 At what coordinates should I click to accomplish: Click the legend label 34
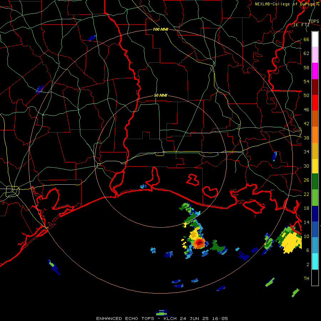(306, 152)
